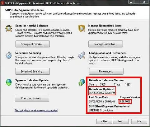150x127 pixels.
Task: Proceed with the İleri button
Action: tap(121, 121)
